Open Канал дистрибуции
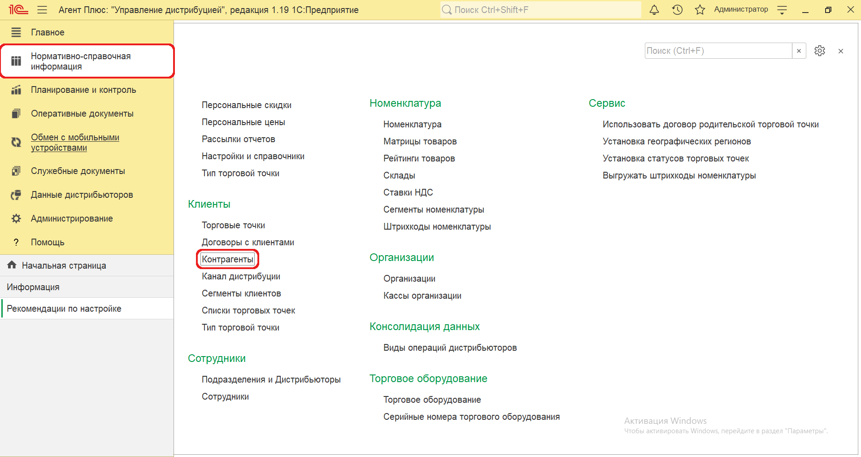The width and height of the screenshot is (861, 457). pyautogui.click(x=241, y=276)
